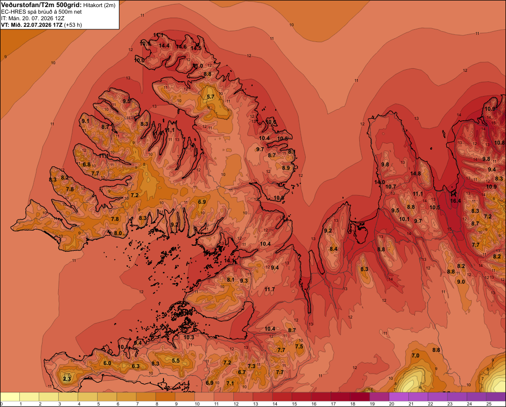Click the '25' label on the legend scale
This screenshot has height=407, width=506.
pos(489,404)
